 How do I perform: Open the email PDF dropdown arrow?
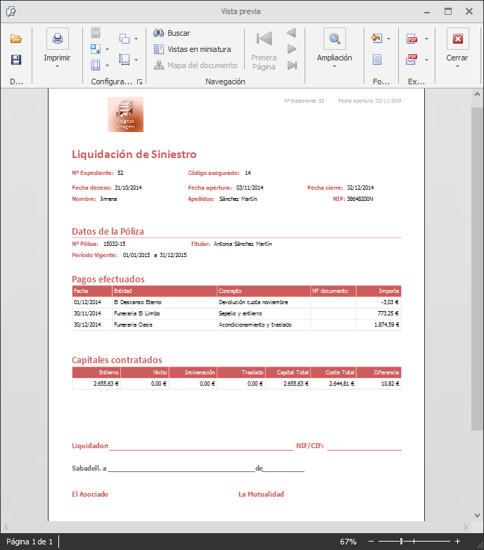426,60
